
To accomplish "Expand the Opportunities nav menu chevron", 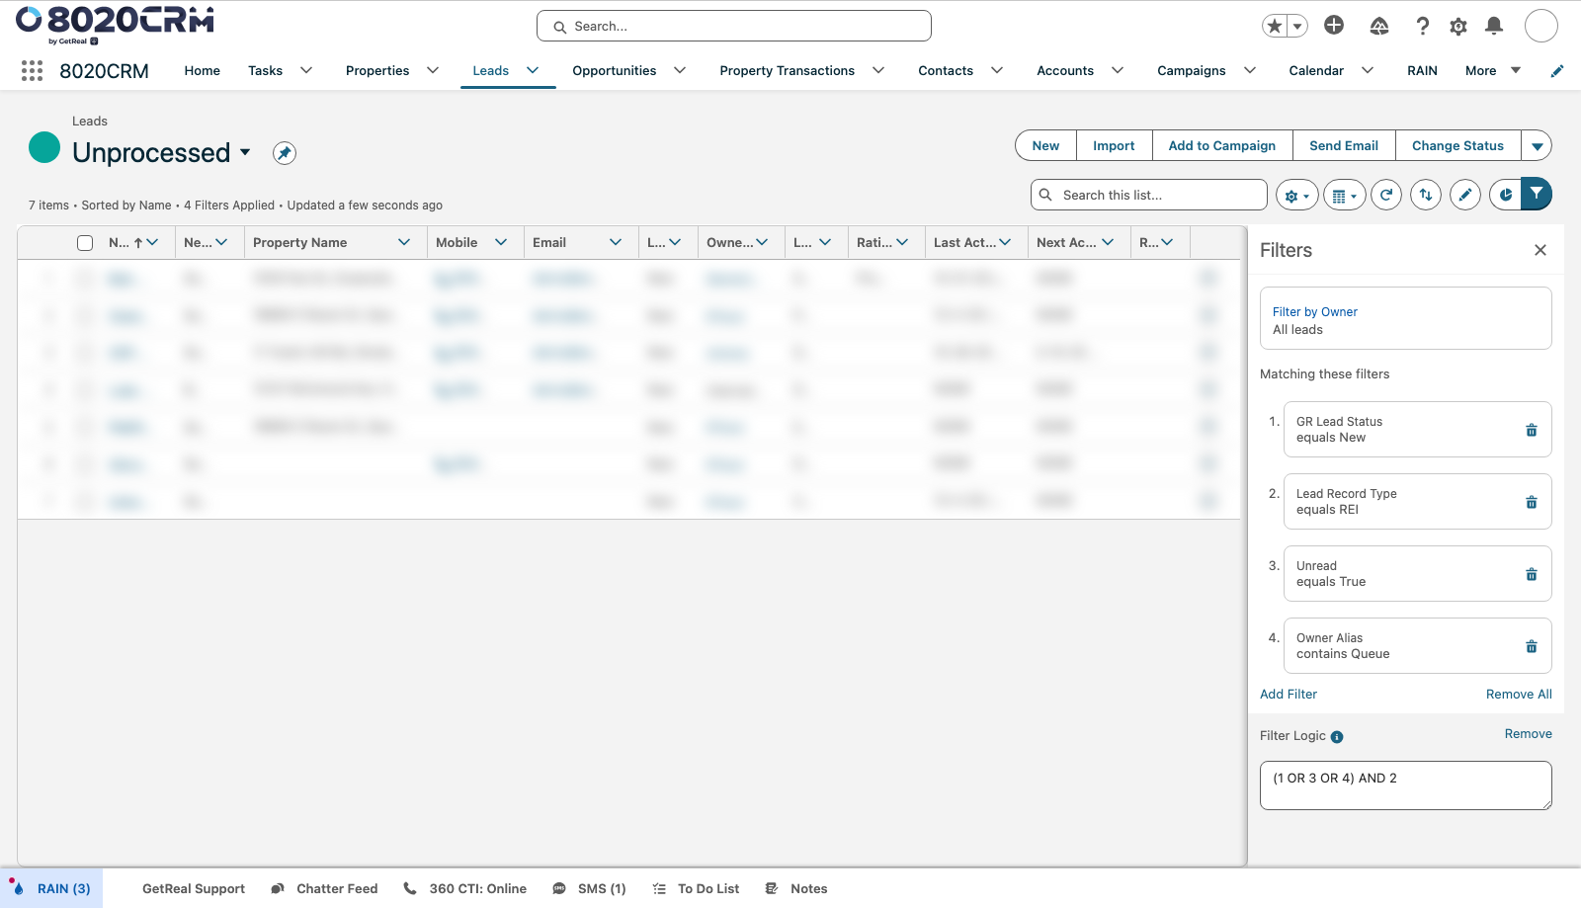I will tap(680, 70).
